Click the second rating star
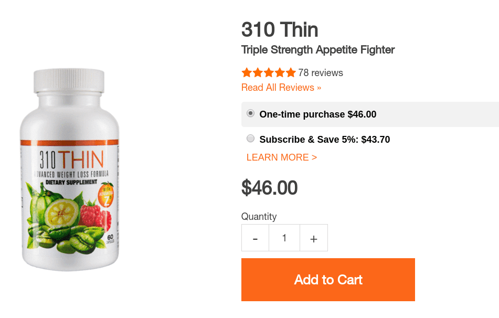 pyautogui.click(x=258, y=73)
